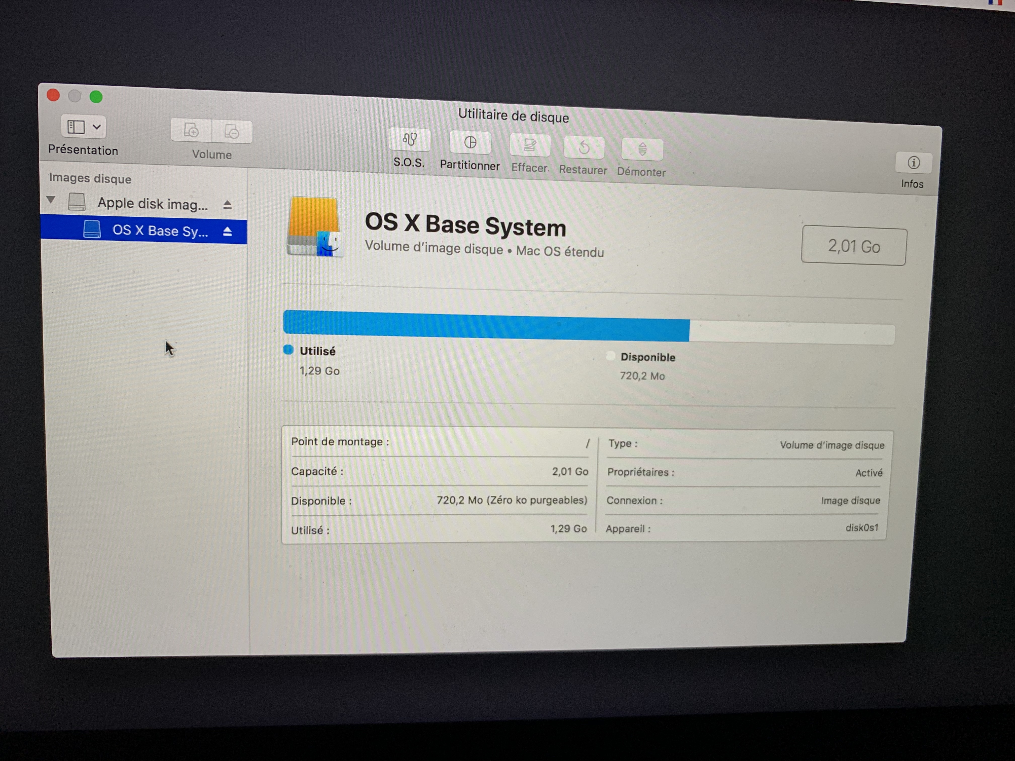Open the Partitionner tool
Image resolution: width=1015 pixels, height=761 pixels.
tap(470, 143)
